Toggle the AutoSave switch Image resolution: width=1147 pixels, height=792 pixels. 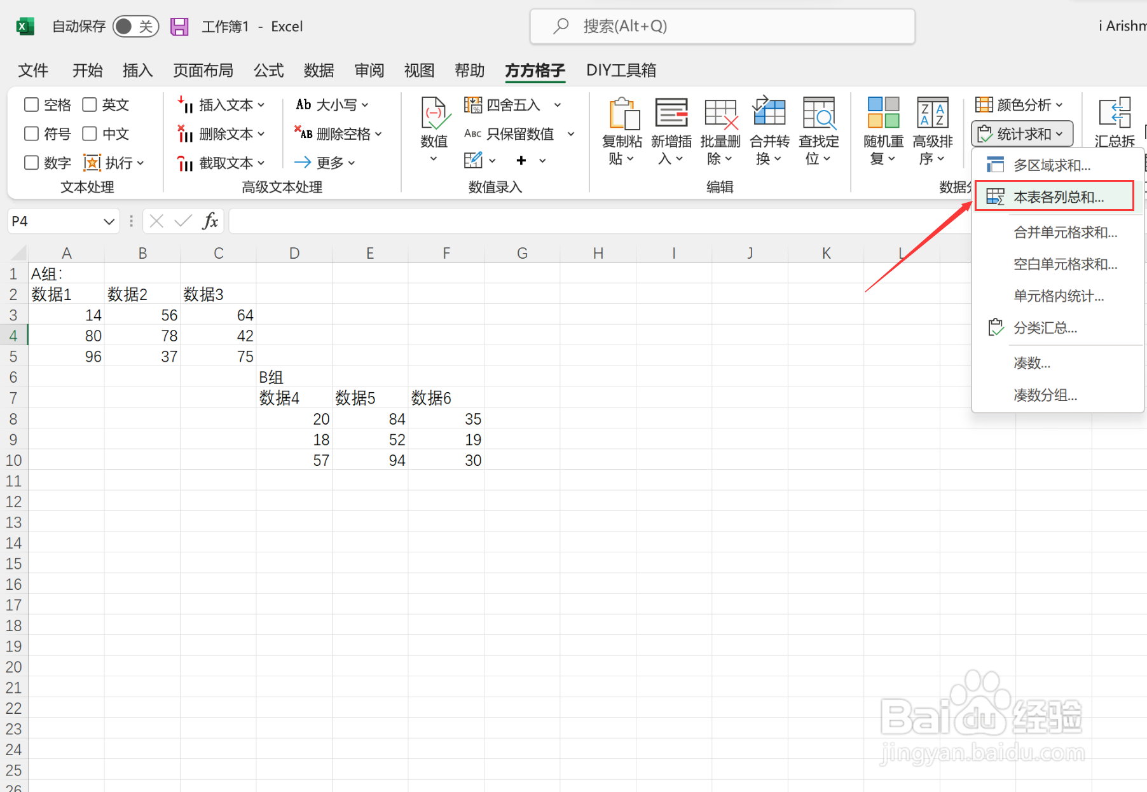[x=135, y=26]
